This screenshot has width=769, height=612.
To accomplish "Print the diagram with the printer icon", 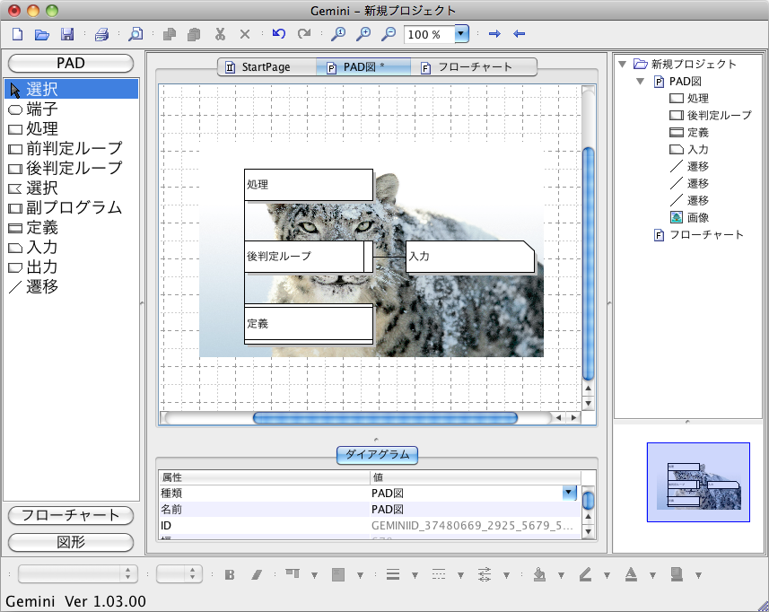I will click(101, 34).
